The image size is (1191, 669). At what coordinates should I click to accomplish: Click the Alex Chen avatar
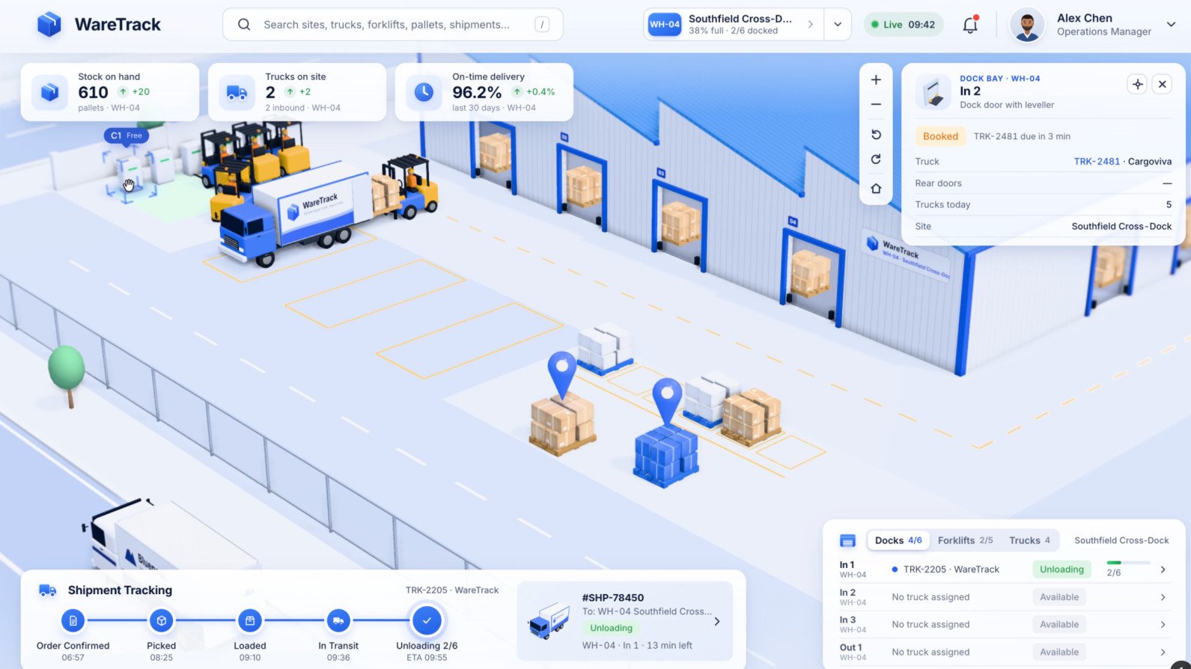(1027, 25)
